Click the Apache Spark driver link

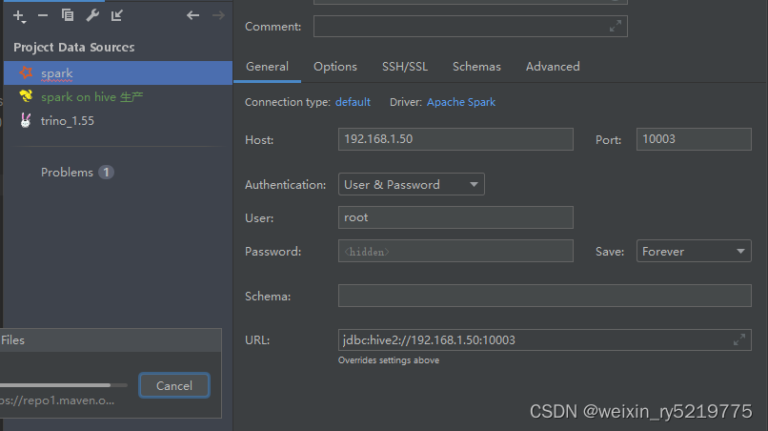pyautogui.click(x=461, y=102)
